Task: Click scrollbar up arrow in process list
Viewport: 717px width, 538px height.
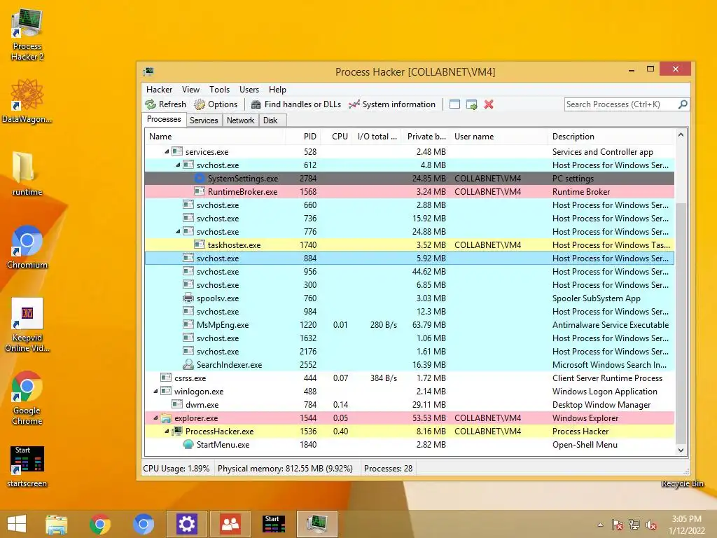Action: pyautogui.click(x=681, y=135)
